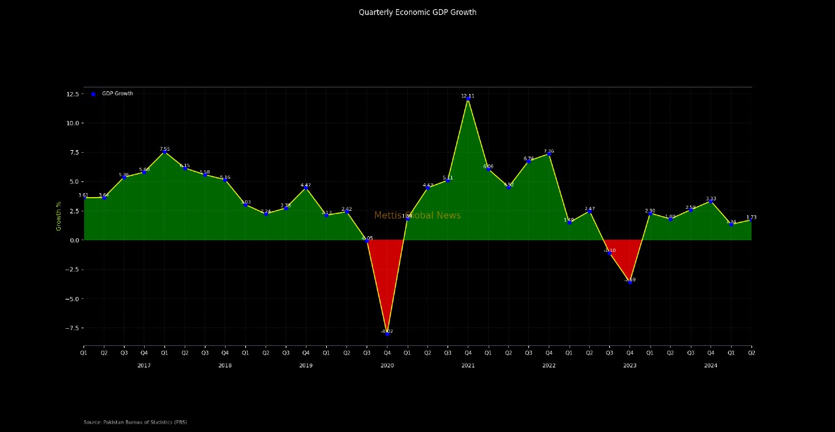Select the 2020 year label on x-axis
The width and height of the screenshot is (835, 432).
pos(387,366)
